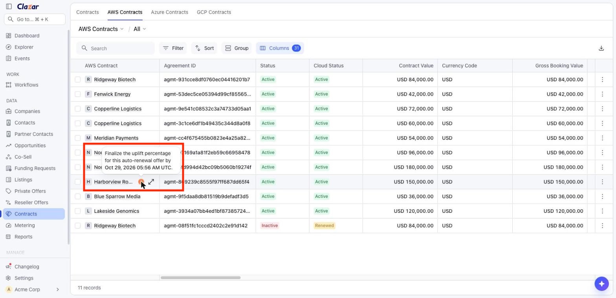Open the Columns chooser with 31 columns

pos(280,48)
